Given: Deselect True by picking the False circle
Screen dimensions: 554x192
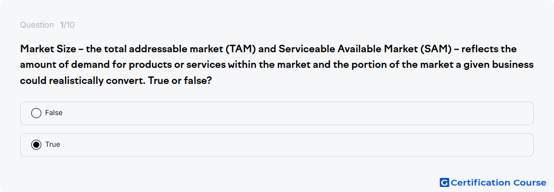Looking at the screenshot, I should 36,113.
